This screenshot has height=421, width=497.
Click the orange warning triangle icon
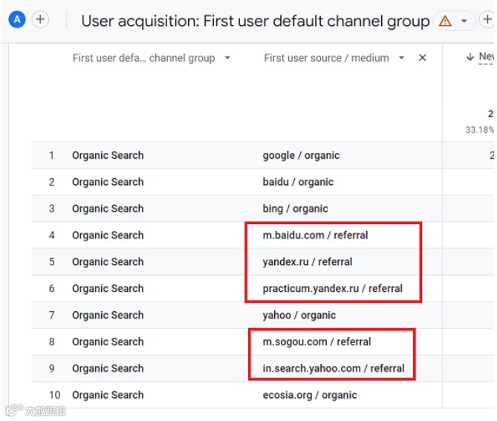[x=445, y=21]
